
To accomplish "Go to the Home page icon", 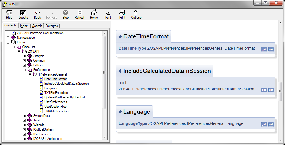I will pyautogui.click(x=94, y=13).
